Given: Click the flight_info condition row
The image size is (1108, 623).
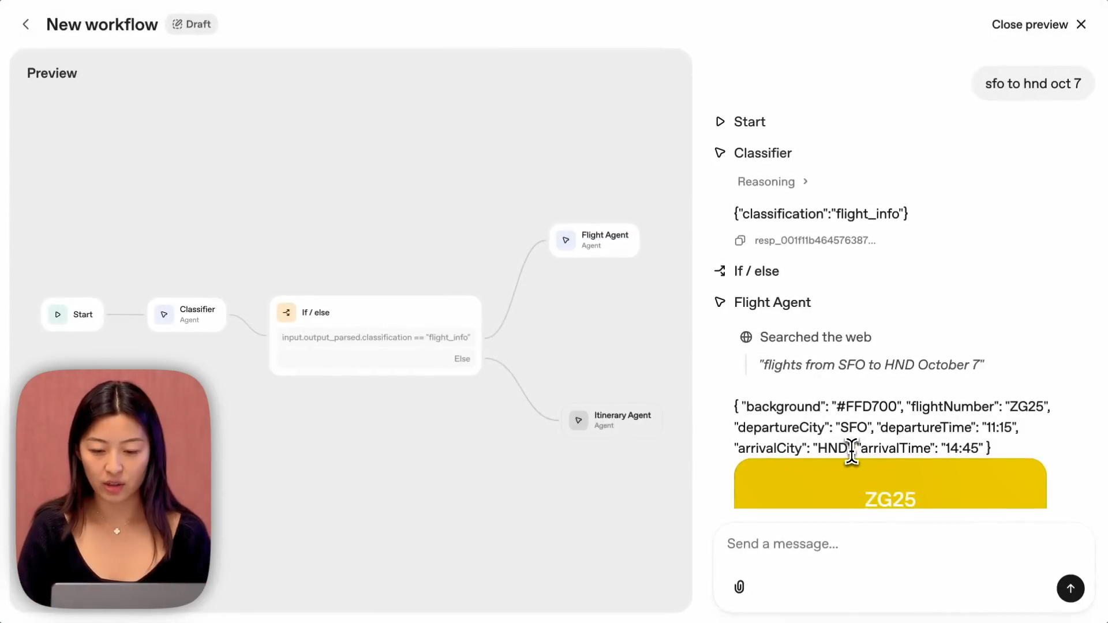Looking at the screenshot, I should tap(375, 337).
